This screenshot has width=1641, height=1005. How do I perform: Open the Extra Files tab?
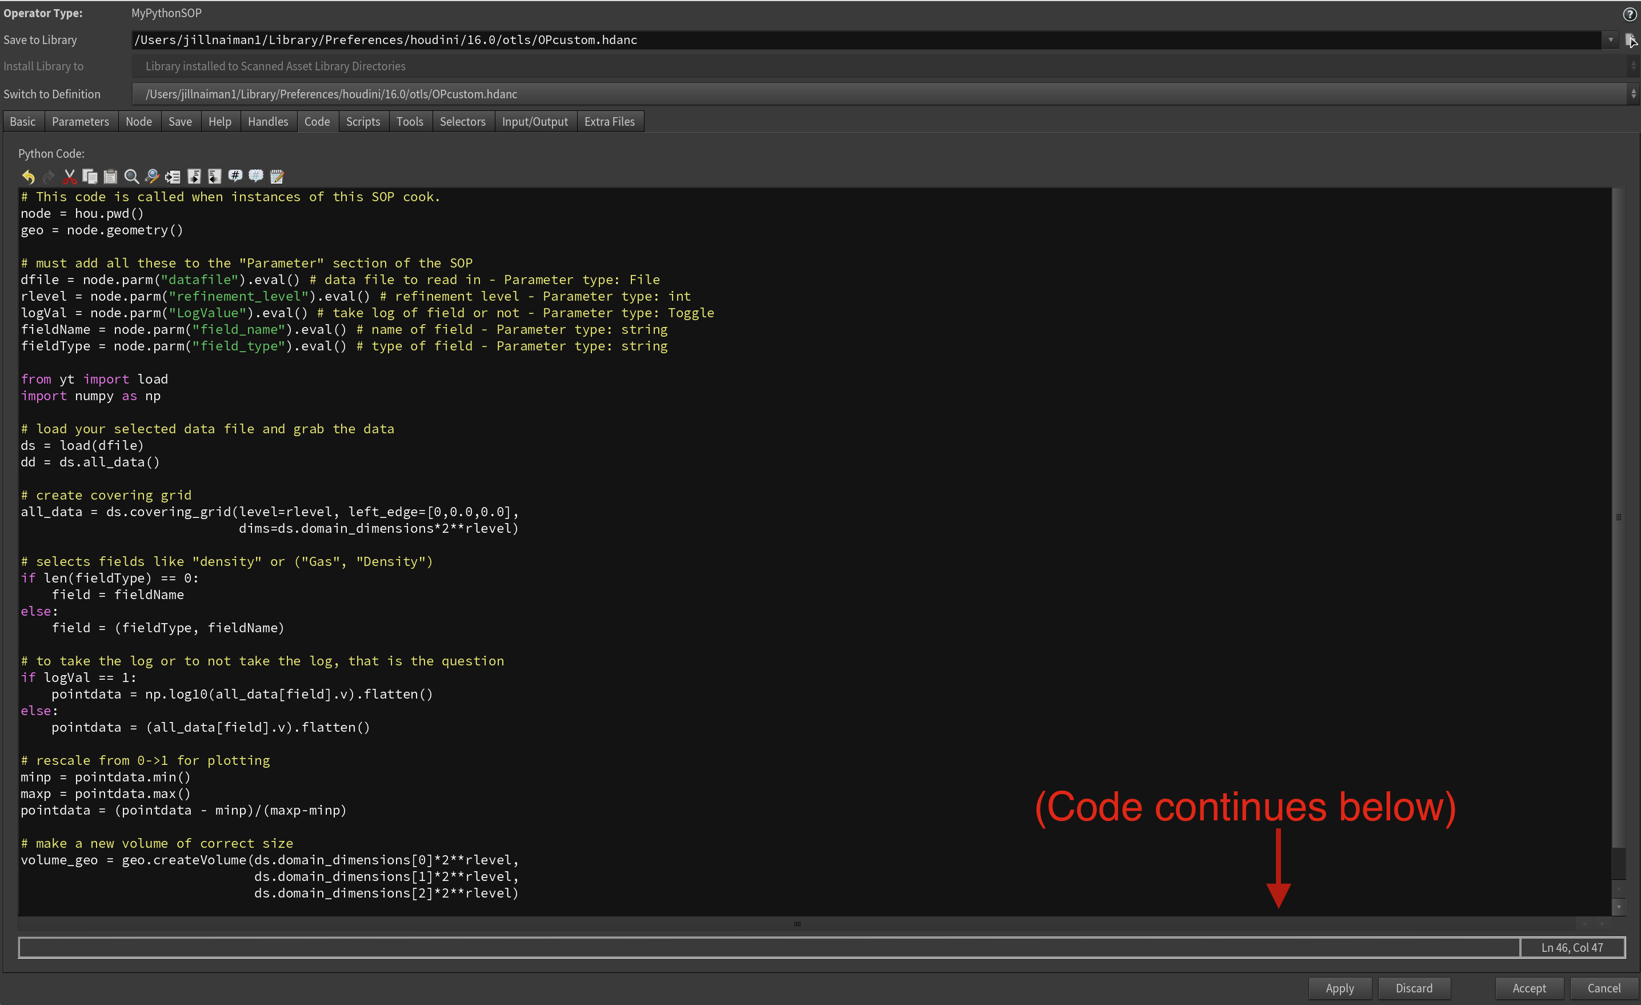point(610,121)
